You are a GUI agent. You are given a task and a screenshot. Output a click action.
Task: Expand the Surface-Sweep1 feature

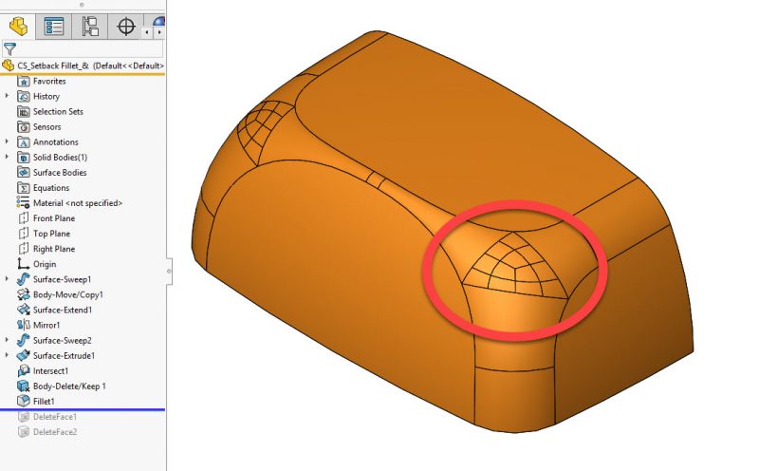pyautogui.click(x=8, y=279)
